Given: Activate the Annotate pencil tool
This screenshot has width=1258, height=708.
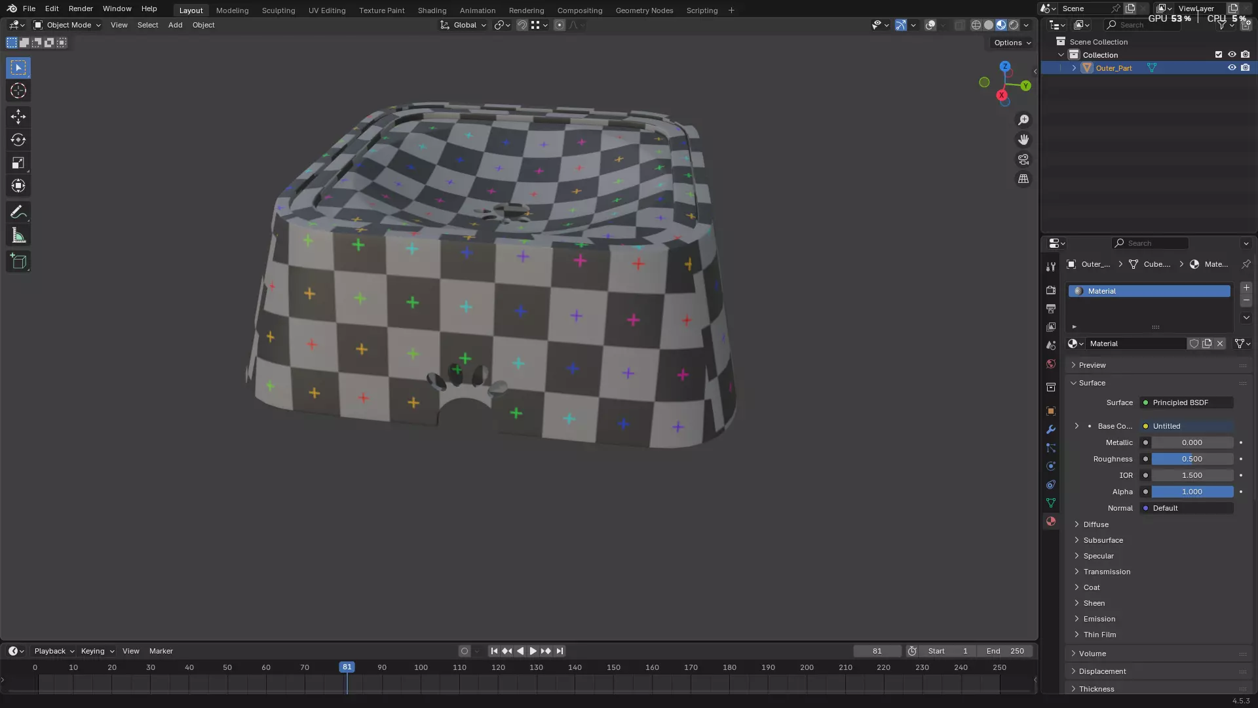Looking at the screenshot, I should point(18,212).
